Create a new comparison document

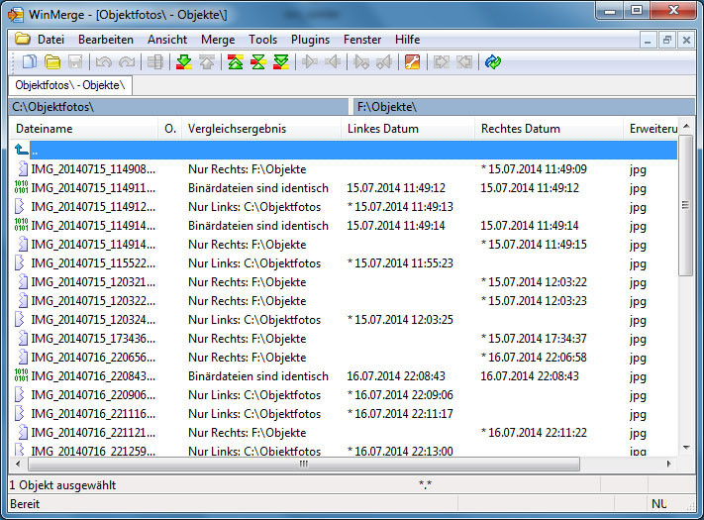[30, 61]
